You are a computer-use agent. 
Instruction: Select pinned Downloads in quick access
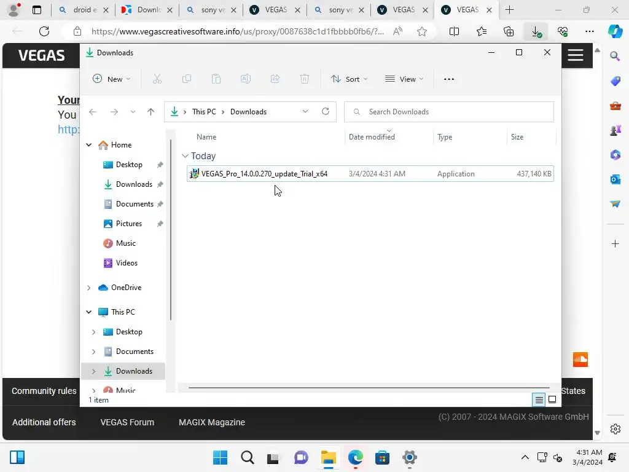pos(134,184)
